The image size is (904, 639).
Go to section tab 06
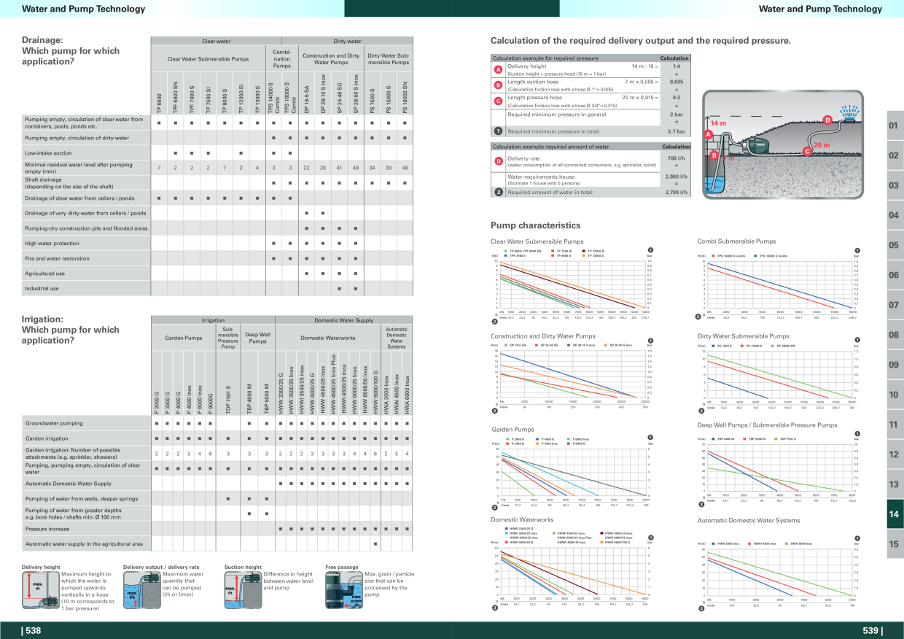[894, 275]
